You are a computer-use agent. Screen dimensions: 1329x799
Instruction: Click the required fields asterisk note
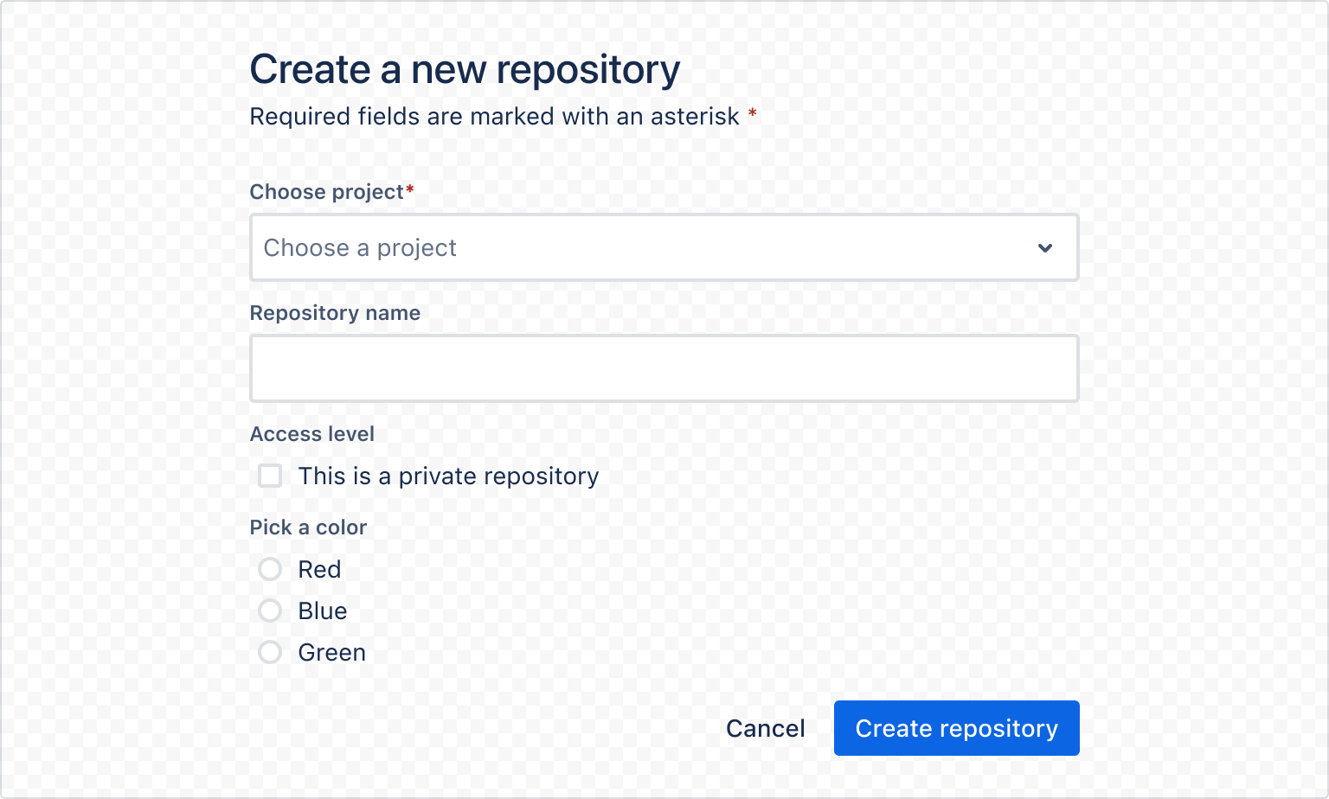(502, 116)
